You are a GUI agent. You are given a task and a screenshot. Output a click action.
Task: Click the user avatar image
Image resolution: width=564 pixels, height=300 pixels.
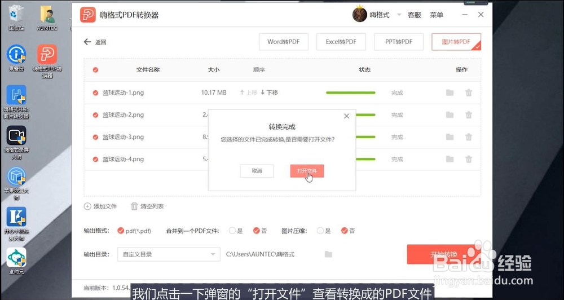[359, 15]
